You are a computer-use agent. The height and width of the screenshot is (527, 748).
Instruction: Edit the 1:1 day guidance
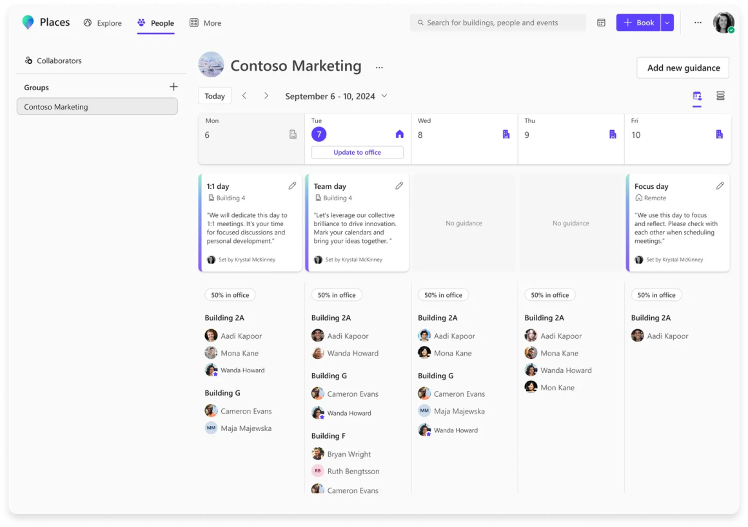tap(292, 186)
